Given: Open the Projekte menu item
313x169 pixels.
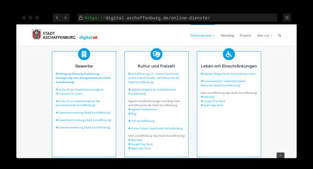Looking at the screenshot, I should tap(245, 35).
